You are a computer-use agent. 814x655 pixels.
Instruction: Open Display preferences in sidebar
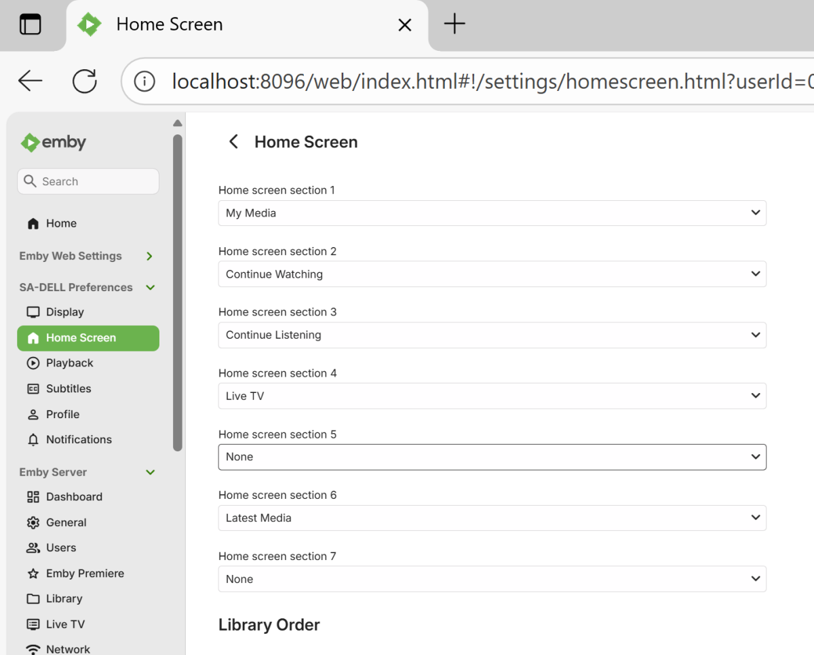(64, 312)
